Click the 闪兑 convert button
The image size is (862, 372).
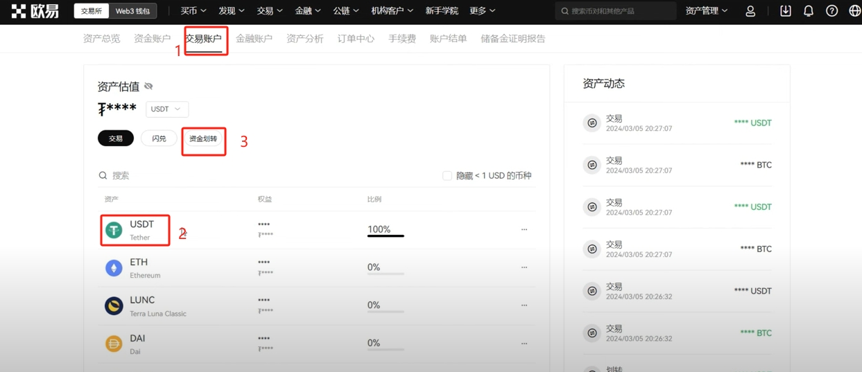tap(159, 139)
